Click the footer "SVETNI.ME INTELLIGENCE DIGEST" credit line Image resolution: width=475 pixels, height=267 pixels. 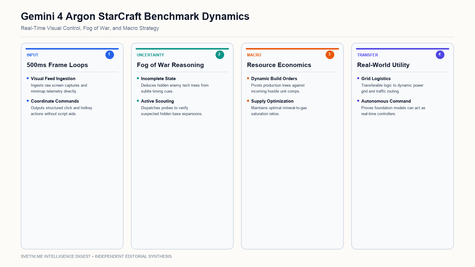(96, 256)
